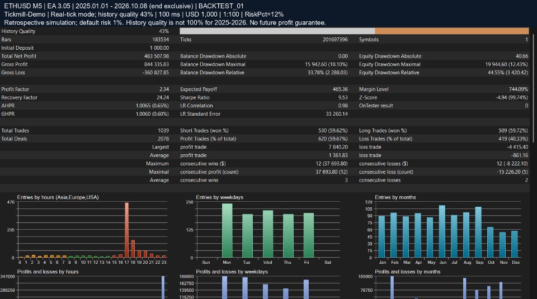Click the Friday bar in weekdays chart
537x299 pixels.
coord(309,235)
